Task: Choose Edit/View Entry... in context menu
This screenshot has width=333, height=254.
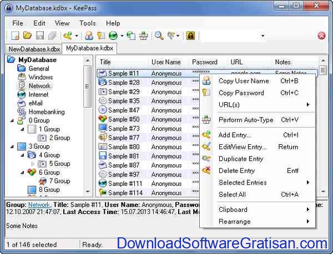Action: (258, 147)
